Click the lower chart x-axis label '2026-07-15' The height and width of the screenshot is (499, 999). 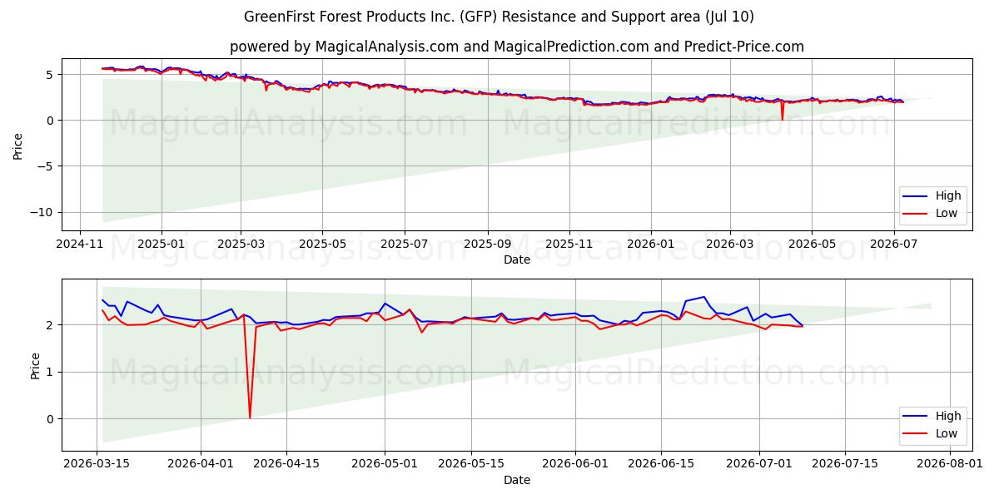(x=845, y=465)
